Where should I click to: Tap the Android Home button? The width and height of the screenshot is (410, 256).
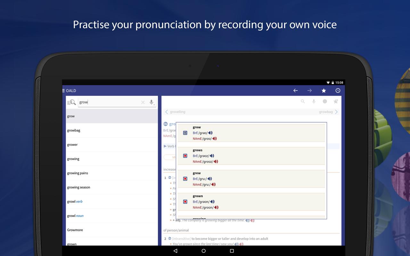[203, 251]
